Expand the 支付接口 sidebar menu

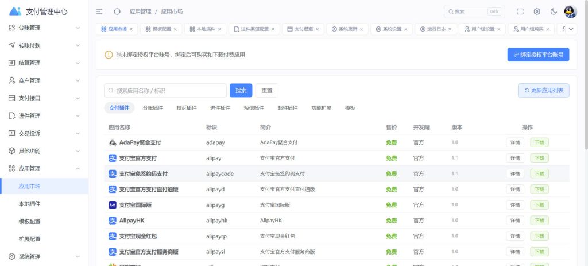78,98
